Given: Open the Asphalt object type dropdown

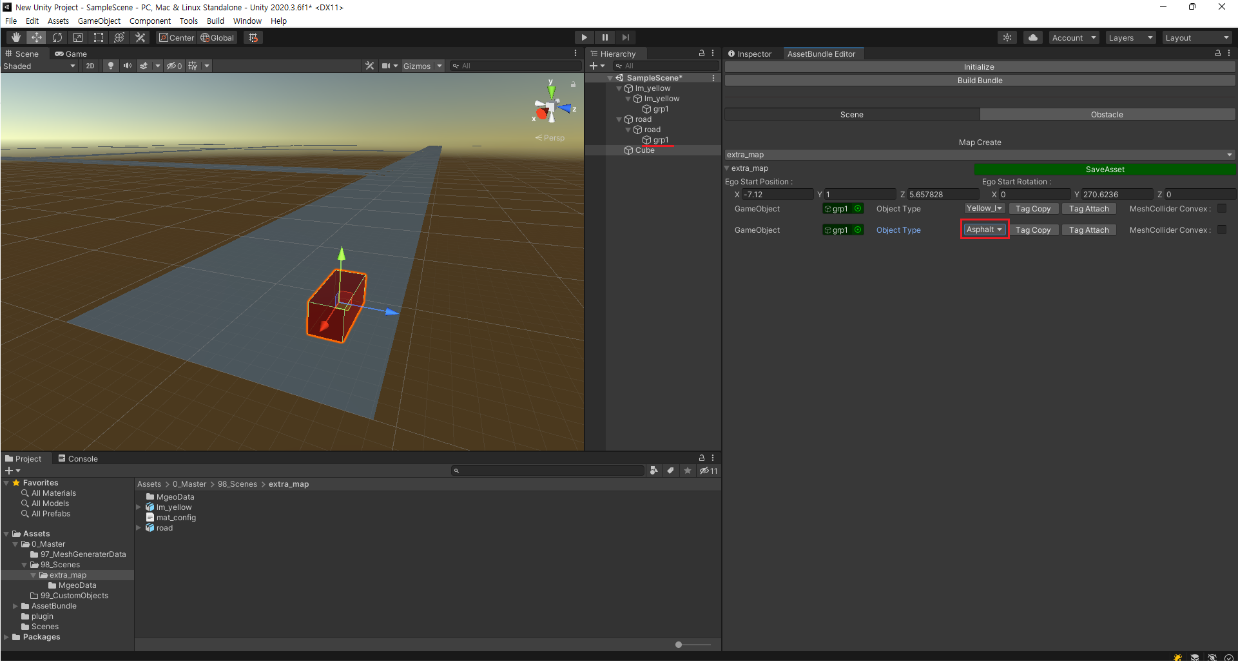Looking at the screenshot, I should (x=984, y=229).
